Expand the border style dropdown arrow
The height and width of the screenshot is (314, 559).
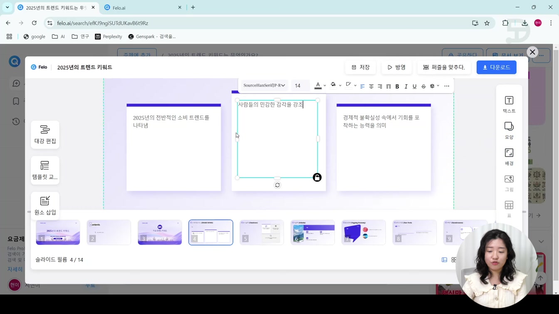[x=355, y=86]
